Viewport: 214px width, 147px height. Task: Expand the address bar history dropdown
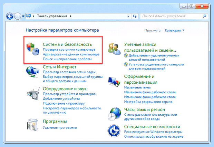pyautogui.click(x=128, y=16)
